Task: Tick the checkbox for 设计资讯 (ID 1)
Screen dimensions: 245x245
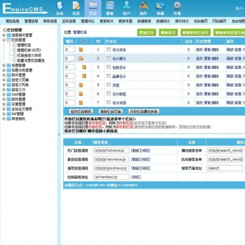Action: 108,49
